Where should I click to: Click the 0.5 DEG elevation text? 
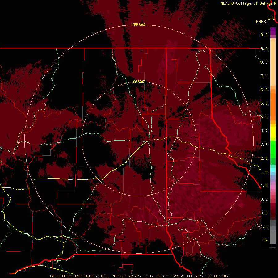click(154, 276)
